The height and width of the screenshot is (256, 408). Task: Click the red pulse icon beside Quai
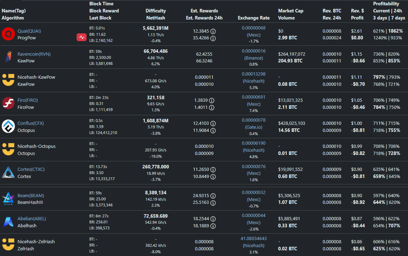(82, 37)
